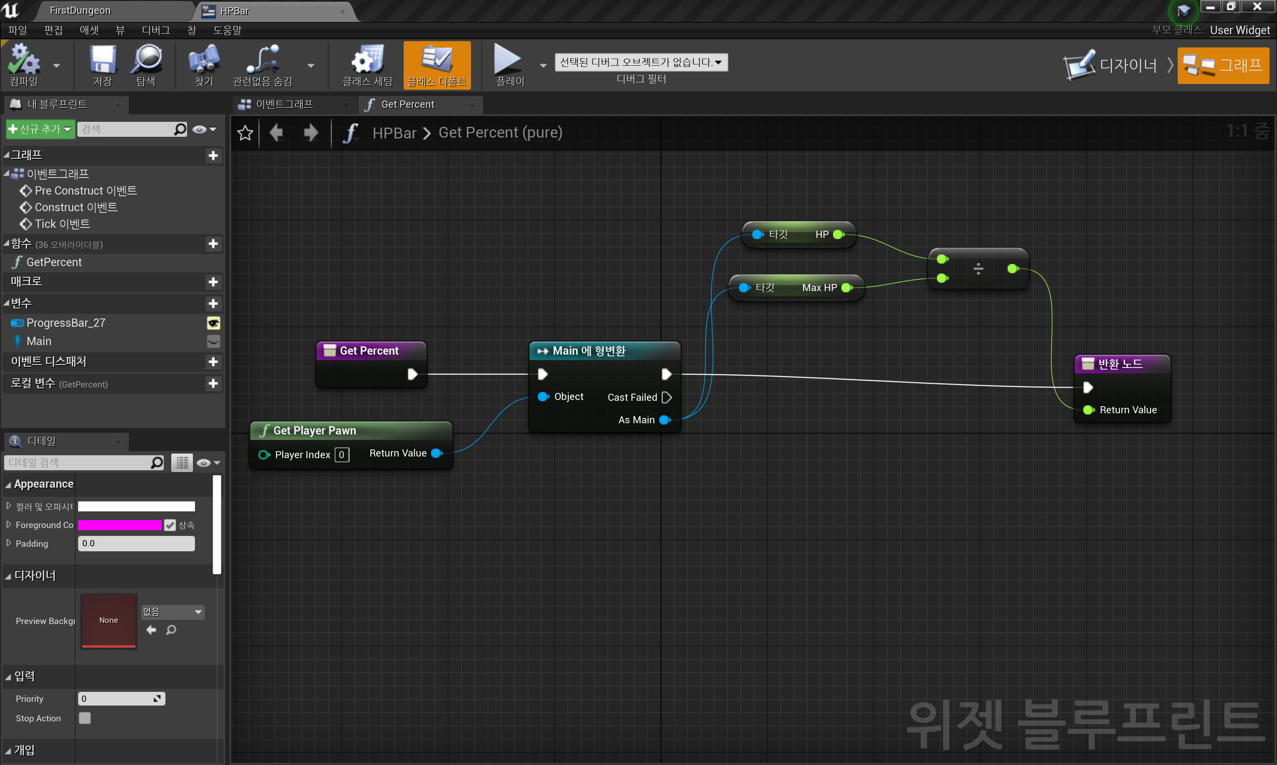Uncheck the 상속 checkbox for Foreground Color
This screenshot has width=1277, height=765.
(170, 525)
